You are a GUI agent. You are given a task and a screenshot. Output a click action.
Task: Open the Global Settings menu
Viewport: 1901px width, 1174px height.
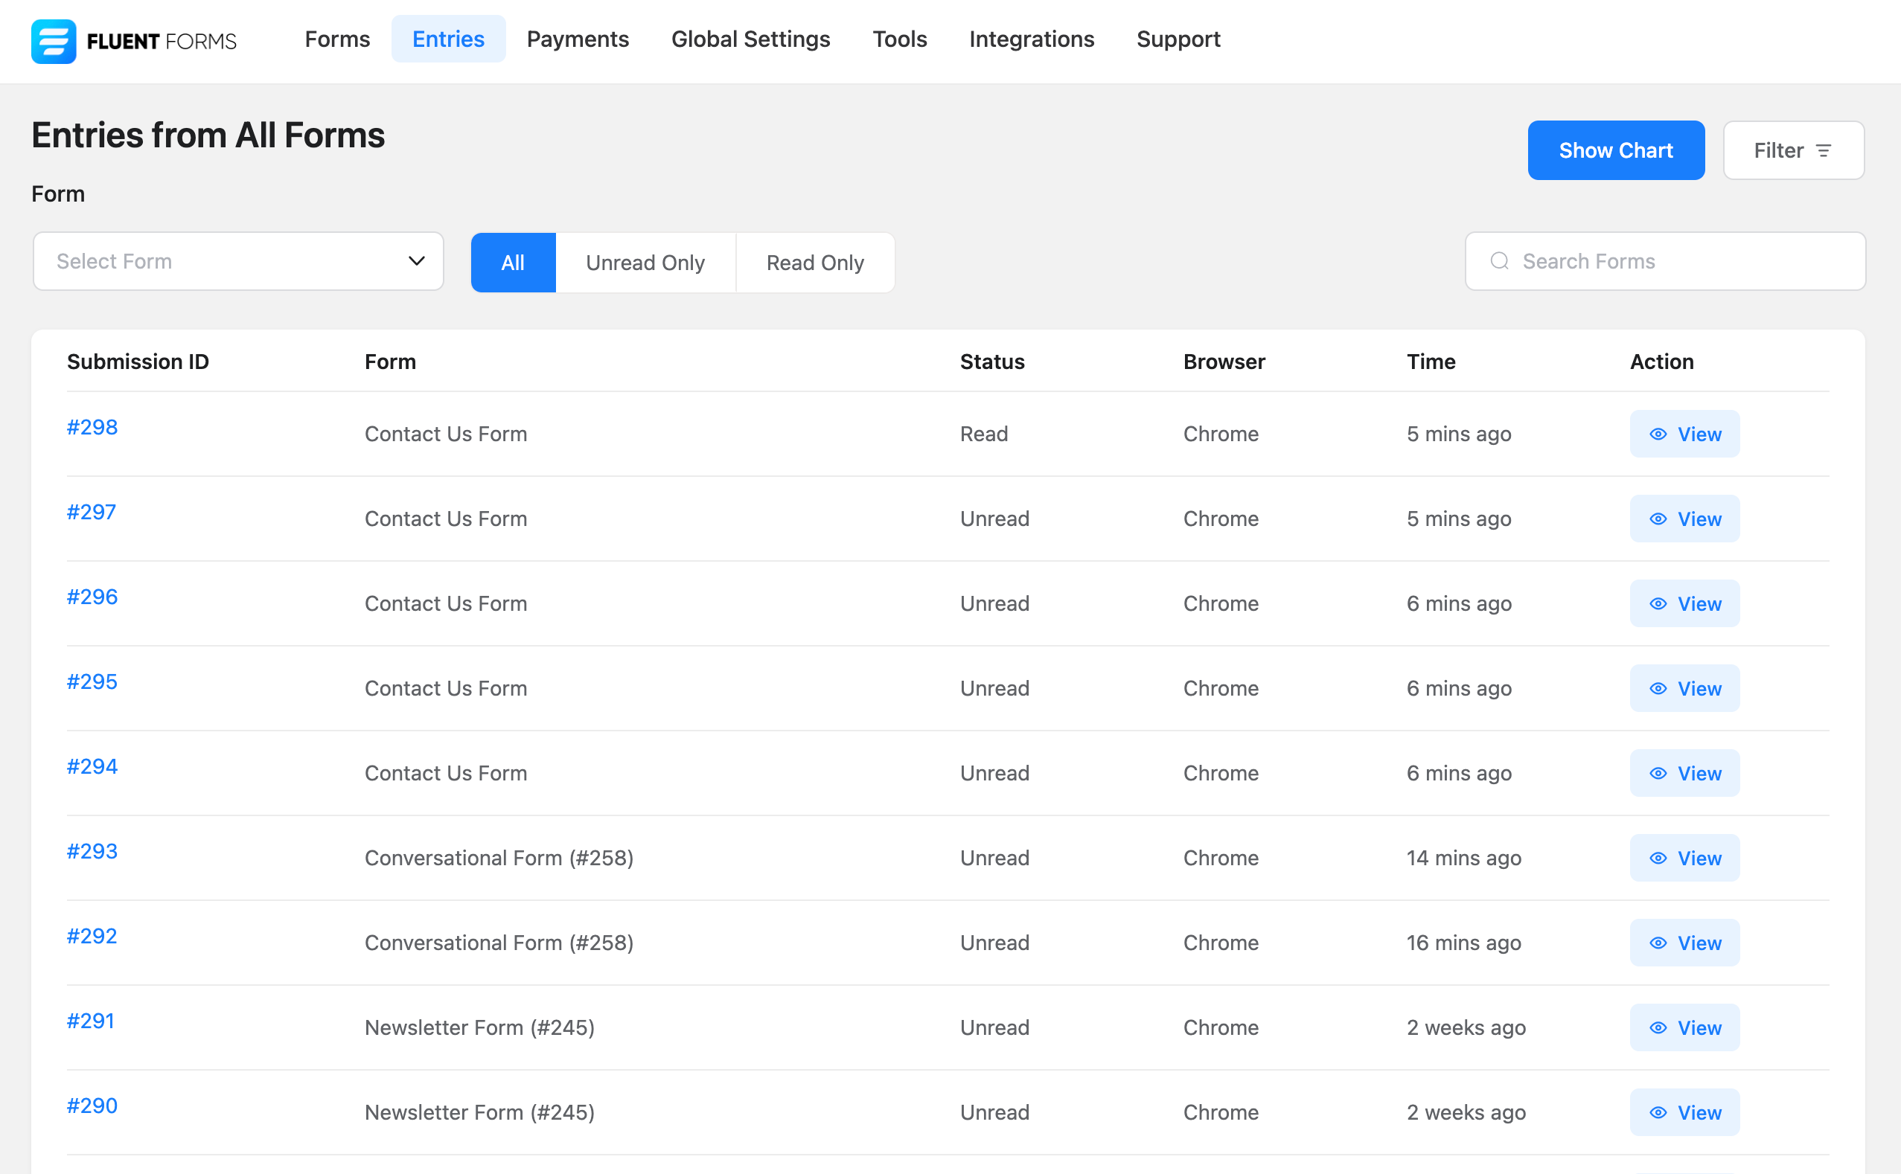tap(750, 39)
